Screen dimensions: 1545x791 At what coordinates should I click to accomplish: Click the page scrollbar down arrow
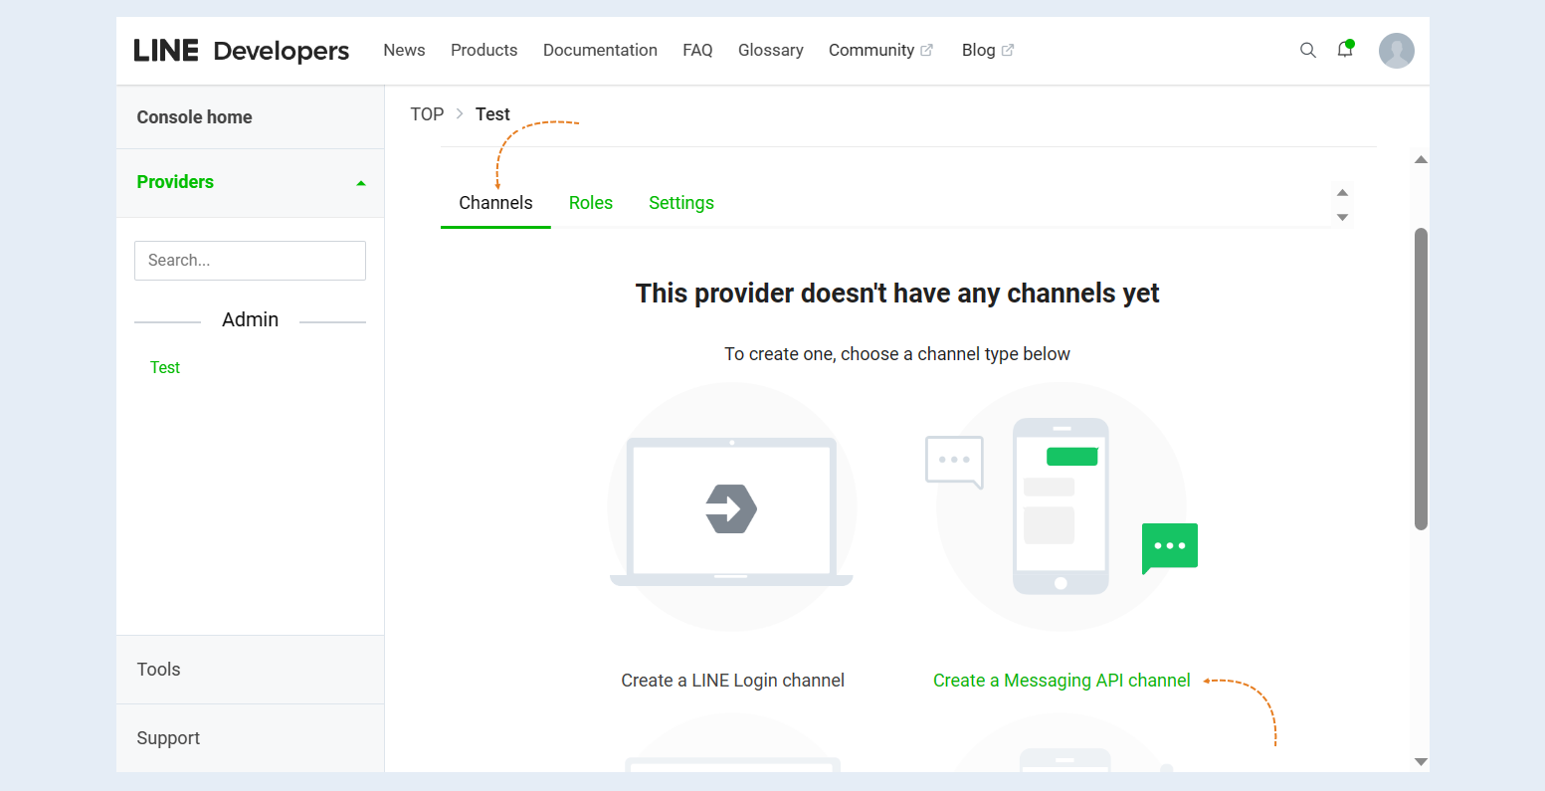pyautogui.click(x=1421, y=762)
